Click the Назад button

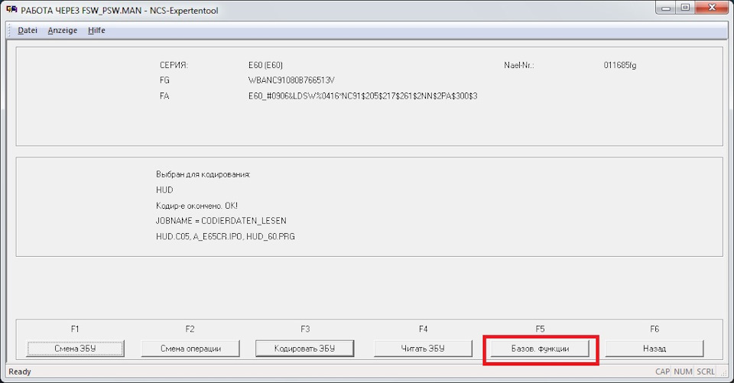click(654, 349)
